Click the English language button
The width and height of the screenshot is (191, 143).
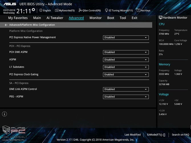tap(45, 11)
